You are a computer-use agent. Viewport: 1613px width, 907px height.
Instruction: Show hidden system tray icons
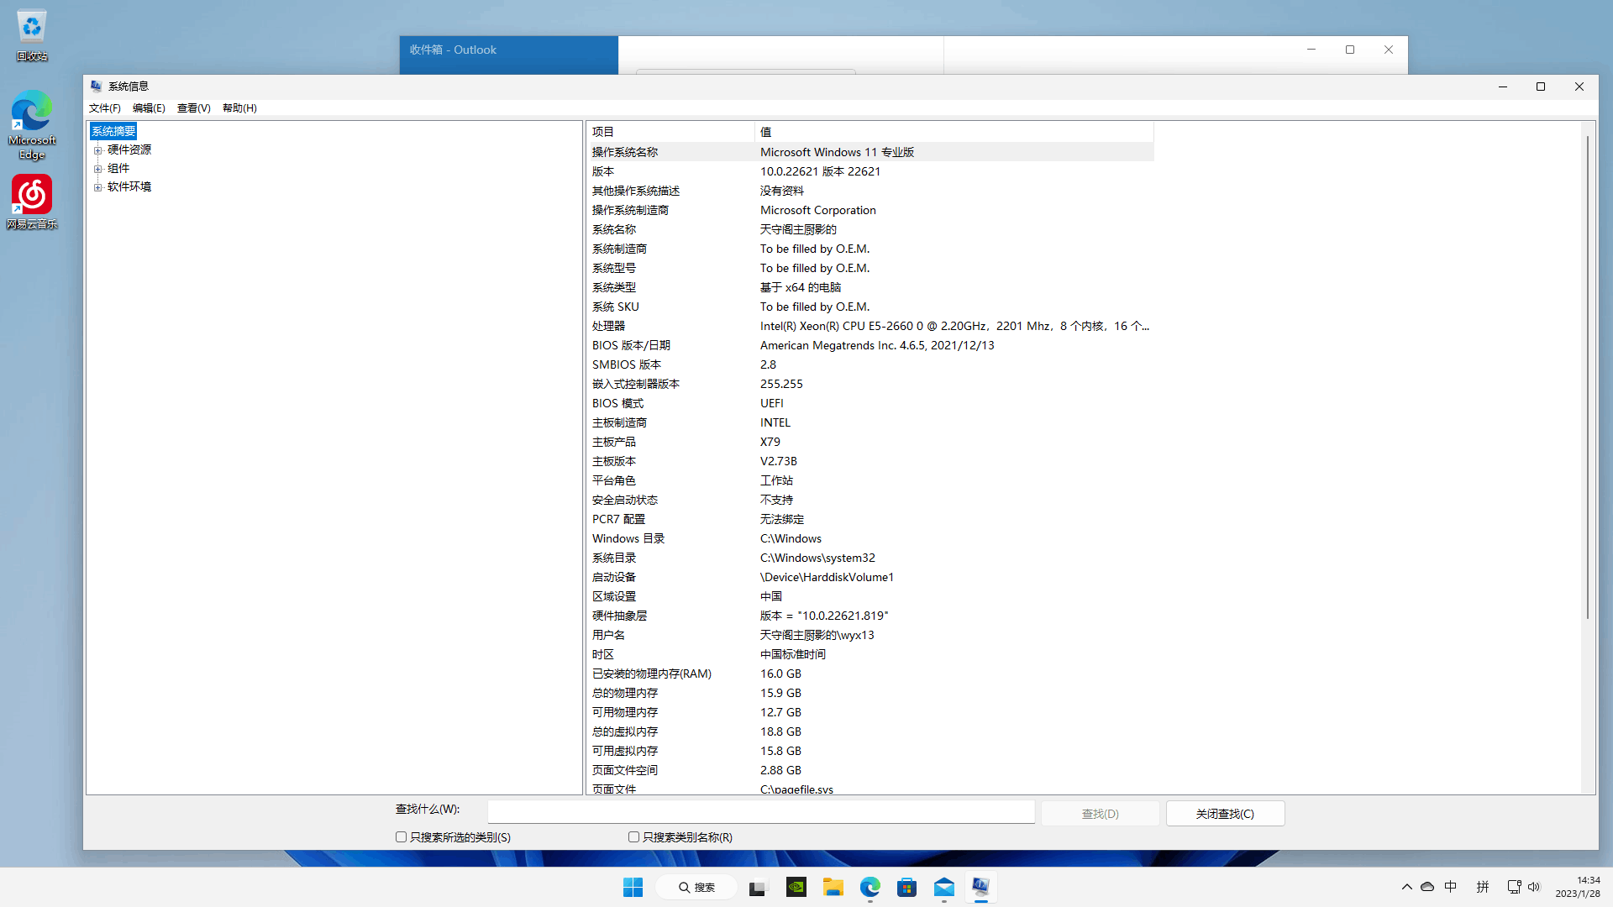pos(1406,887)
